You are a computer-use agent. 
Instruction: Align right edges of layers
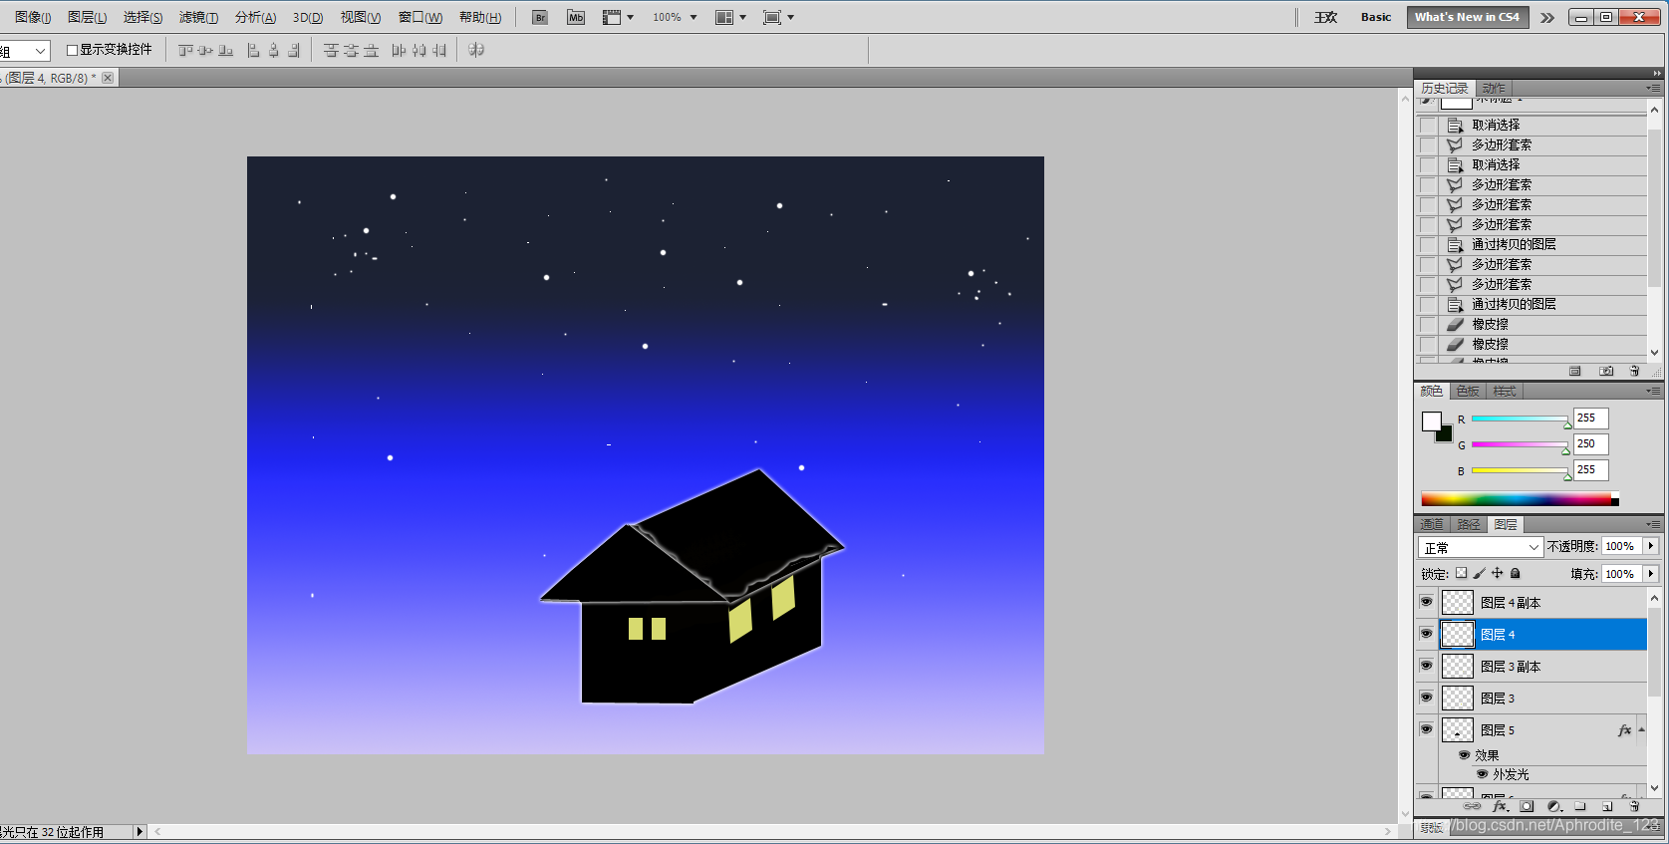point(294,50)
